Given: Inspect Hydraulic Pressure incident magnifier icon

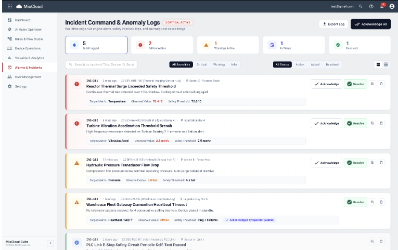Looking at the screenshot, I should click(373, 163).
